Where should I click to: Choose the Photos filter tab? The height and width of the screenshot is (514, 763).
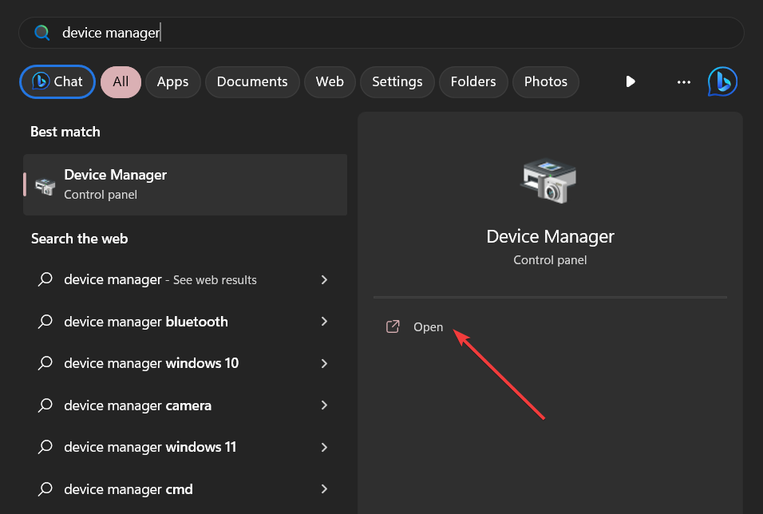coord(546,81)
